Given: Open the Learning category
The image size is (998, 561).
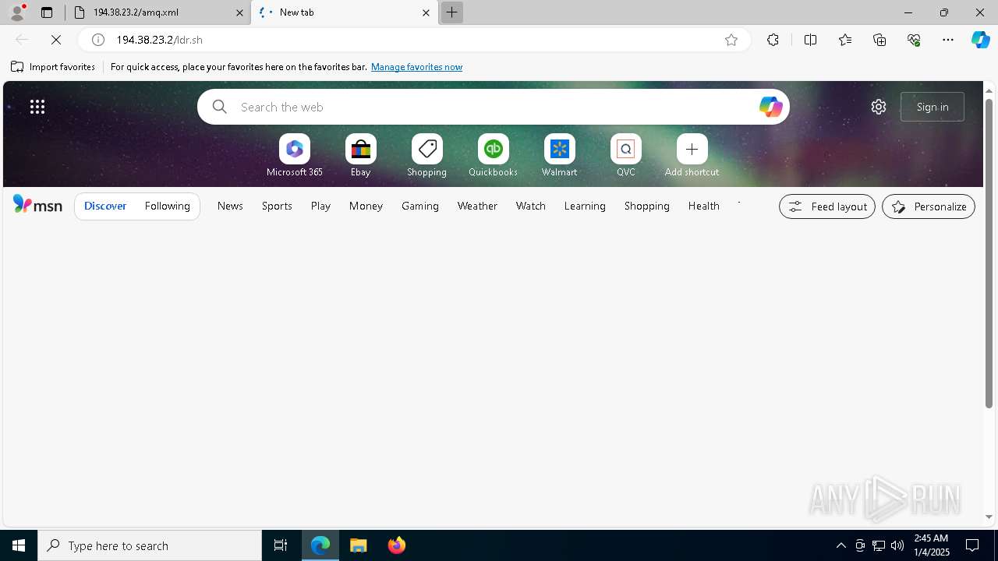Looking at the screenshot, I should (585, 206).
